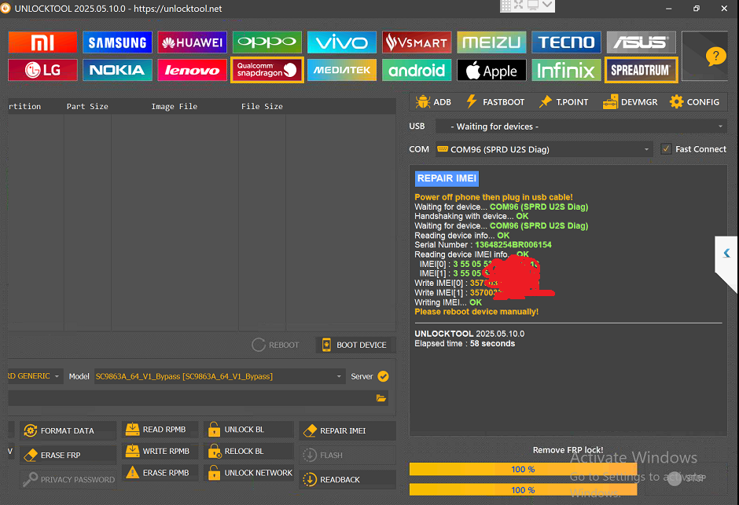Click the FORMAT DATA button
Image resolution: width=739 pixels, height=505 pixels.
[68, 430]
